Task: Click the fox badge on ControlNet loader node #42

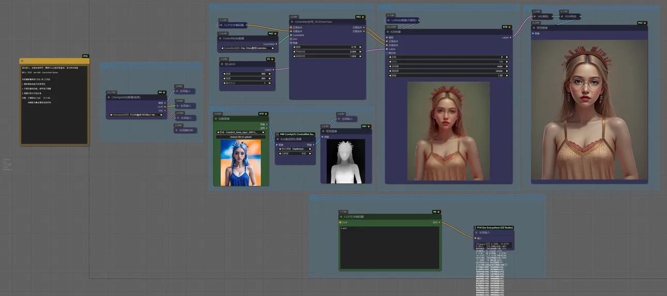Action: click(276, 34)
